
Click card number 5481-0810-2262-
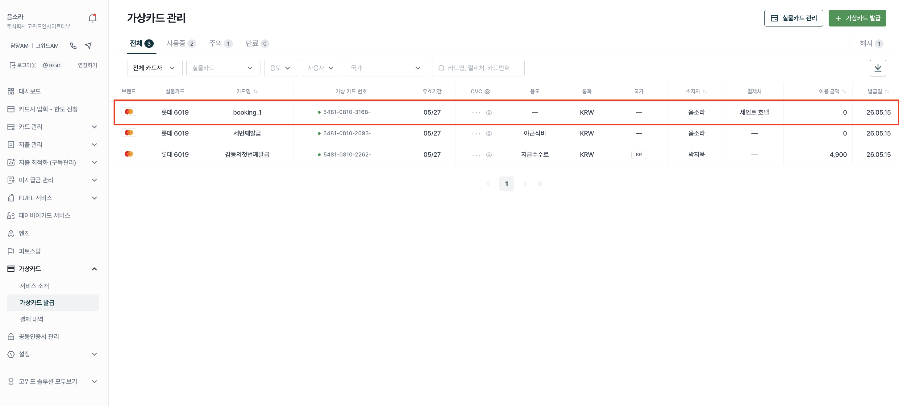[x=347, y=155]
